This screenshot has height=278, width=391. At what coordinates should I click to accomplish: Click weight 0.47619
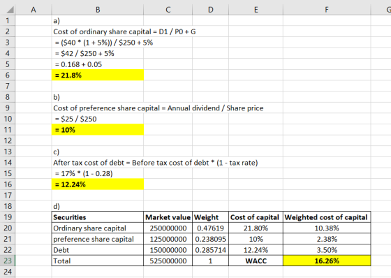point(210,228)
